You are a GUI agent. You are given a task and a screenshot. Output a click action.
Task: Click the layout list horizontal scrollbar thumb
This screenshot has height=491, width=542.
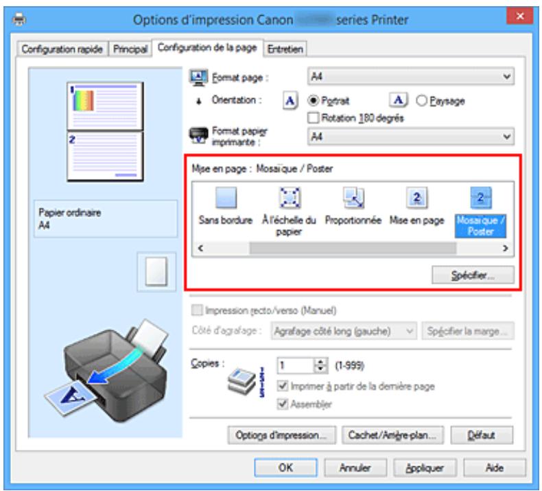tap(353, 248)
